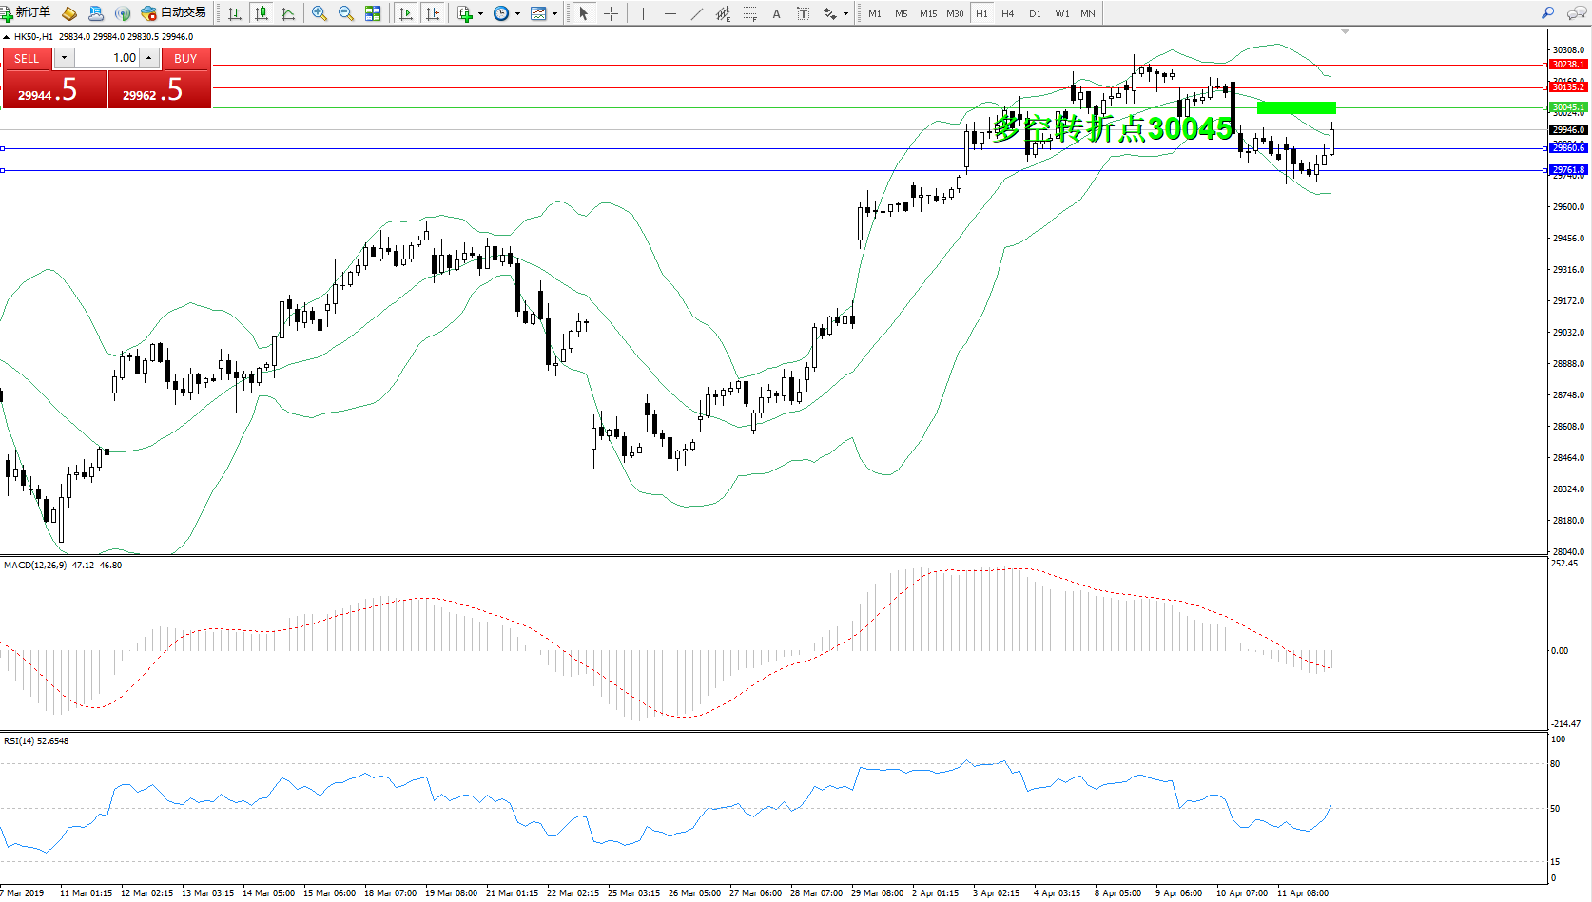
Task: Pick the Fibonacci retracement tool
Action: click(750, 13)
